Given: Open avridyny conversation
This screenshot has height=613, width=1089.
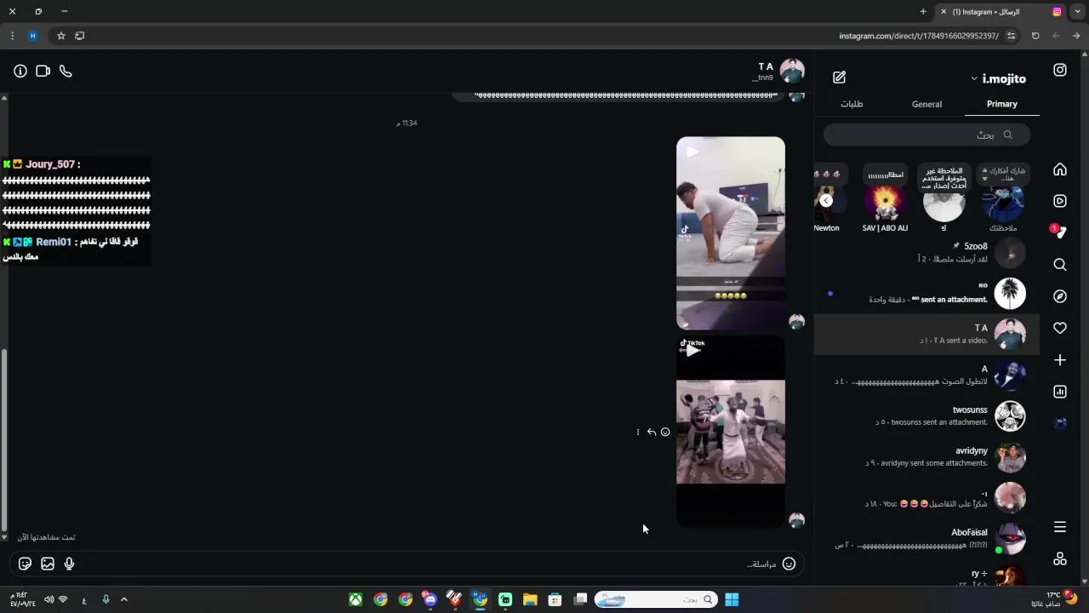Looking at the screenshot, I should click(x=927, y=456).
